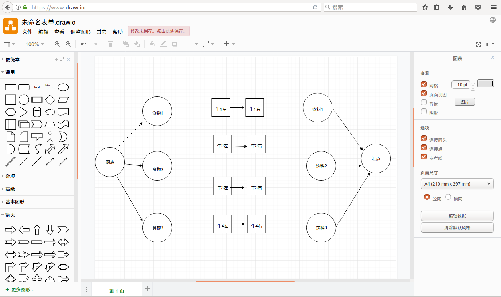Toggle the 连接箭头 checkbox
Viewport: 501px width, 297px height.
click(424, 139)
